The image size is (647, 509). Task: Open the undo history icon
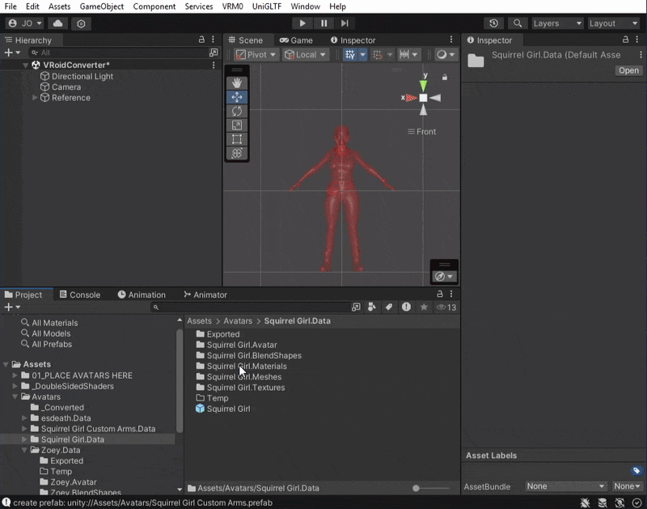pyautogui.click(x=493, y=23)
